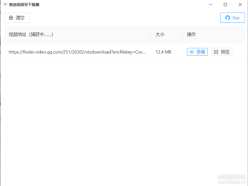The width and height of the screenshot is (248, 186).
Task: Open the GitHub Star button
Action: tap(232, 18)
